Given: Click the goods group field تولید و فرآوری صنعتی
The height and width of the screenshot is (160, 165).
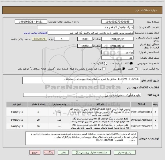Looking at the screenshot, I should click(x=82, y=95).
